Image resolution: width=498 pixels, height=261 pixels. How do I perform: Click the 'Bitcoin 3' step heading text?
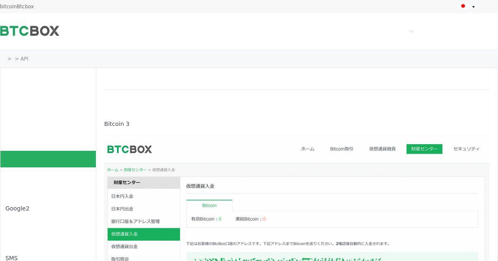coord(117,124)
